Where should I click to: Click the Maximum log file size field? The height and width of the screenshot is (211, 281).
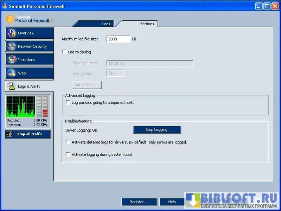click(x=118, y=39)
